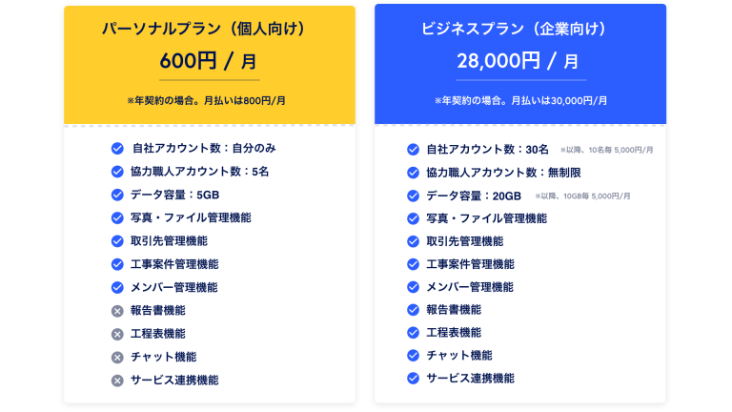Viewport: 732px width, 412px height.
Task: Click the note 月払いは30,000円/月
Action: (559, 101)
